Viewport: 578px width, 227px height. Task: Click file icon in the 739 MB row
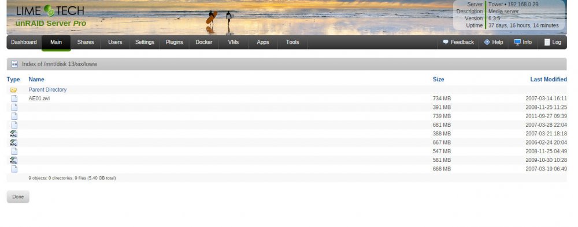point(14,116)
